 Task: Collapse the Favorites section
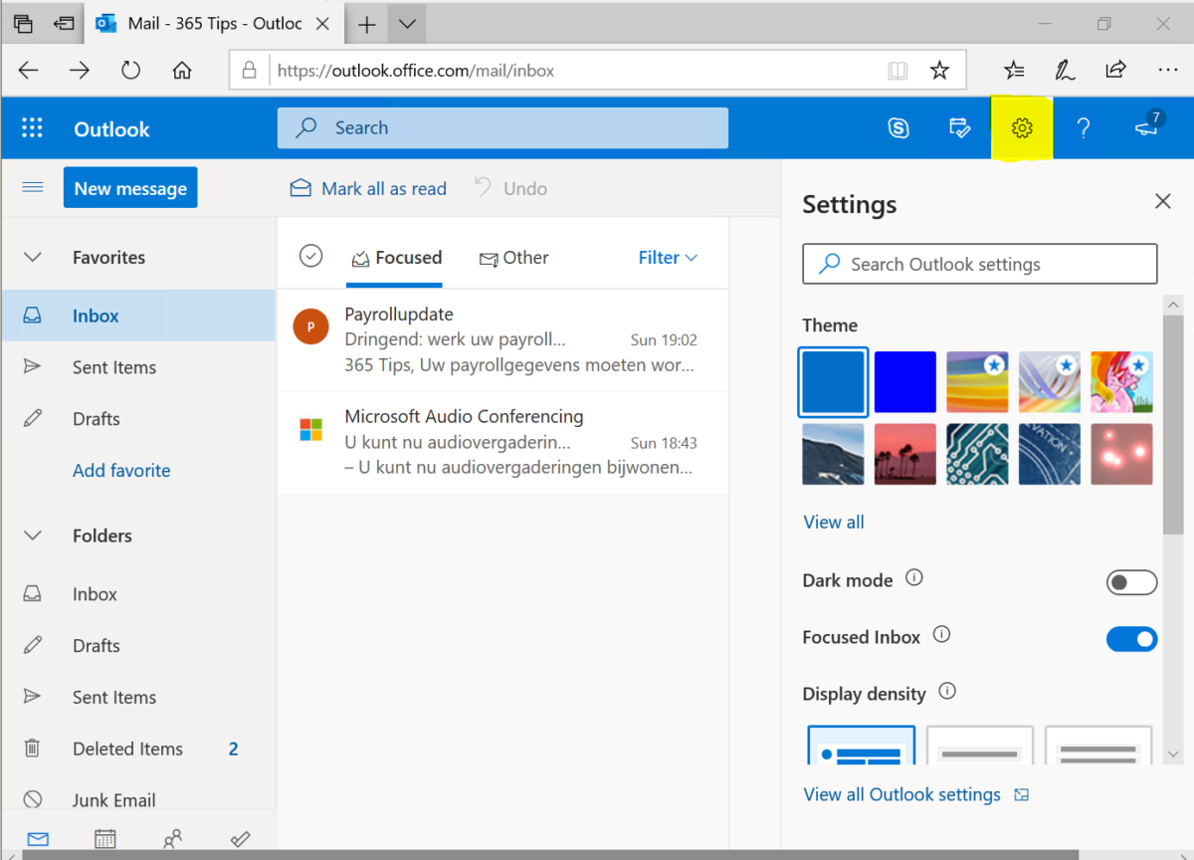(32, 257)
